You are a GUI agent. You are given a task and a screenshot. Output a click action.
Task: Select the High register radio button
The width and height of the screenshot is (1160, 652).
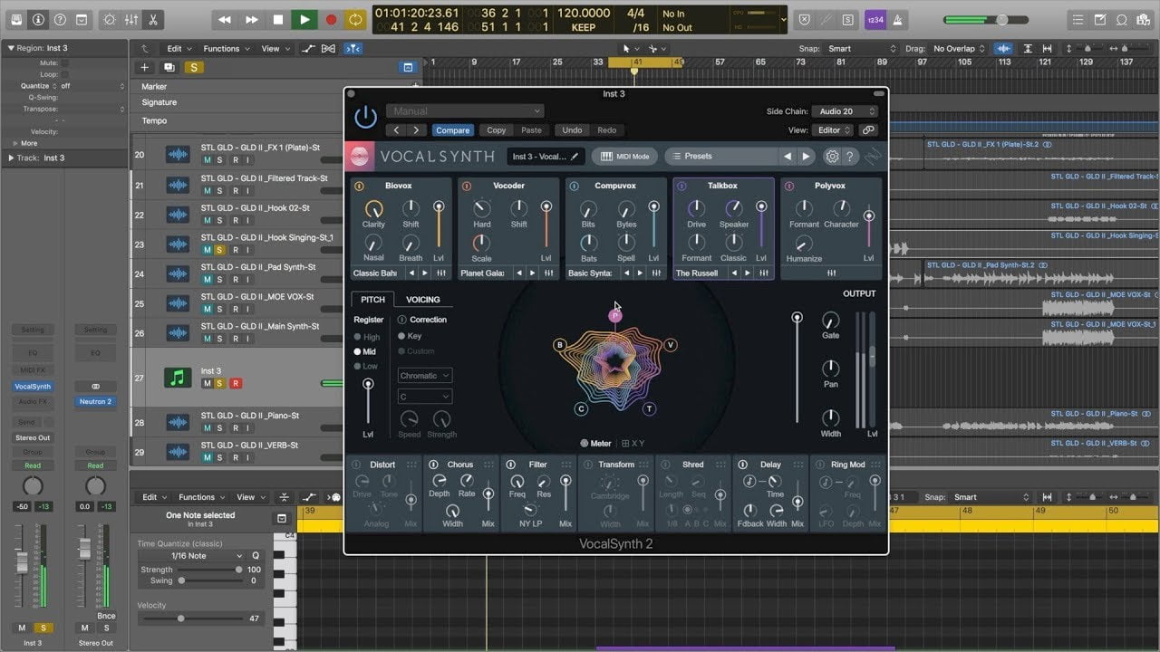359,336
